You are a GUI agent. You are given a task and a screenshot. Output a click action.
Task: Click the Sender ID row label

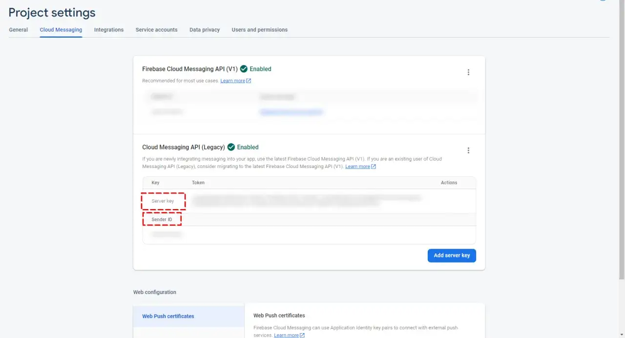click(x=162, y=220)
